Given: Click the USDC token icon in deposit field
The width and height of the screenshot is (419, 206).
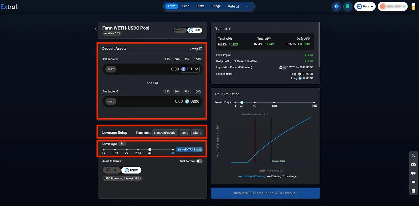Looking at the screenshot, I should tap(187, 101).
